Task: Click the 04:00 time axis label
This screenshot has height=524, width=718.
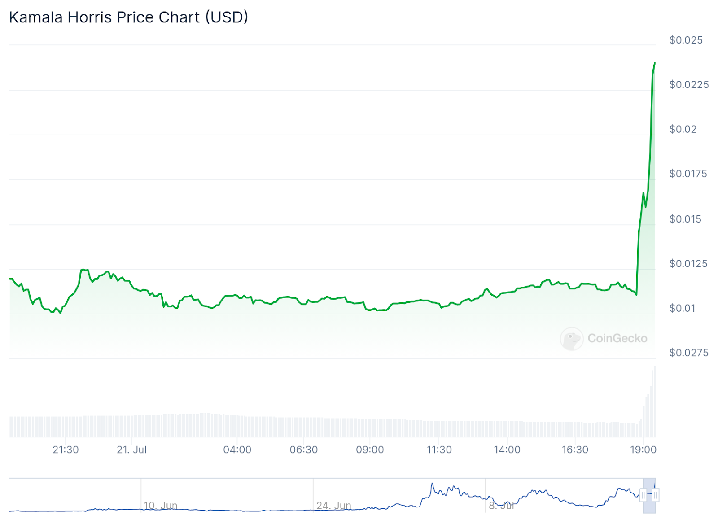Action: (237, 450)
